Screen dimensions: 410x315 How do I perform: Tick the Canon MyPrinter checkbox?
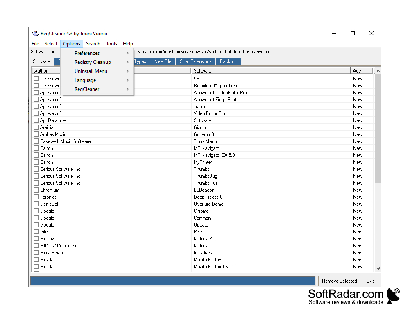36,162
